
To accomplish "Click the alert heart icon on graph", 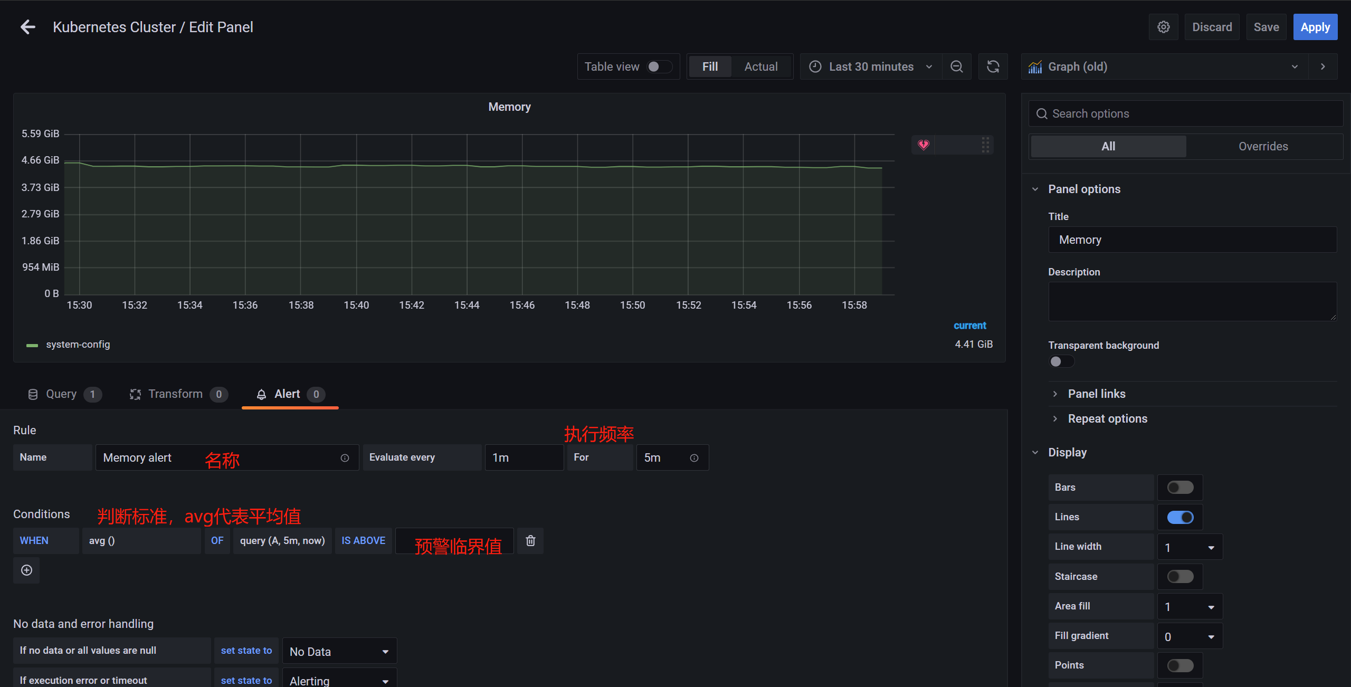I will click(923, 145).
